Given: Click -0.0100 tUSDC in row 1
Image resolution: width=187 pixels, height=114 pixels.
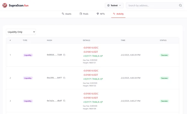Looking at the screenshot, I should tap(91, 48).
